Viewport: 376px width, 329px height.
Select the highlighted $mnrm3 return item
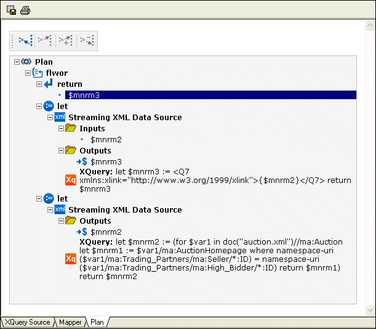point(84,95)
